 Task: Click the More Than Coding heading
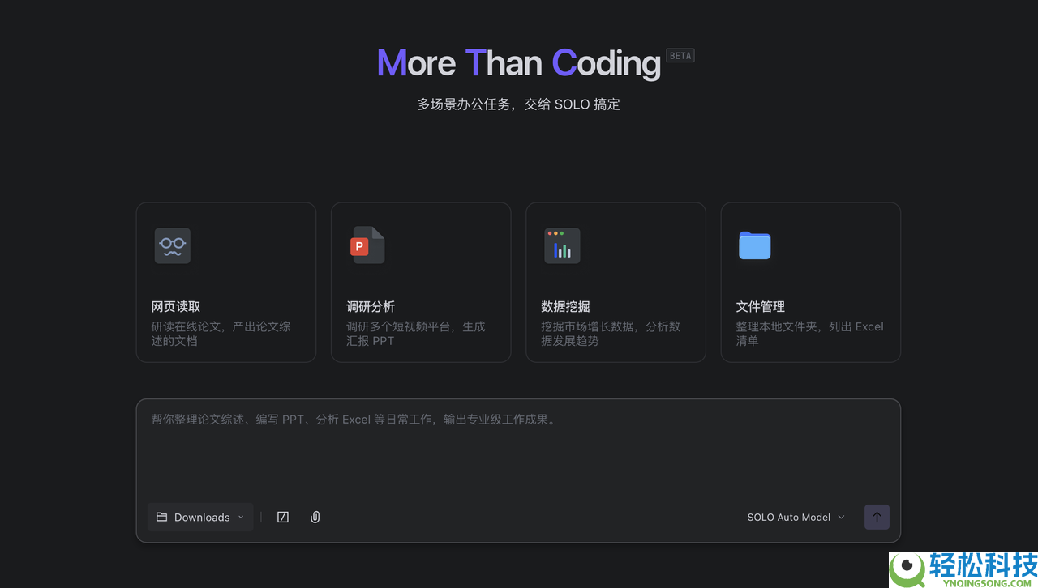(x=518, y=62)
